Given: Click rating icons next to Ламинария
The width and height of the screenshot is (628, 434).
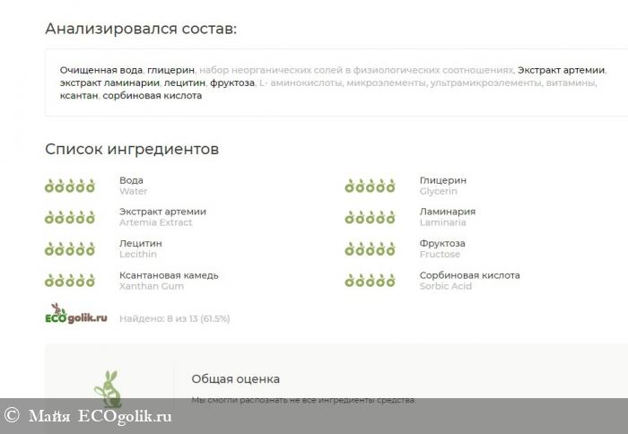Looking at the screenshot, I should [370, 218].
